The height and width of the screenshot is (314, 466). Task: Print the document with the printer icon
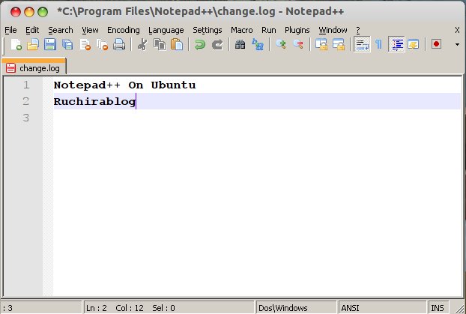119,45
